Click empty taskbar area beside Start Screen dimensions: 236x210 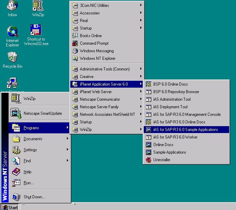(x=128, y=207)
